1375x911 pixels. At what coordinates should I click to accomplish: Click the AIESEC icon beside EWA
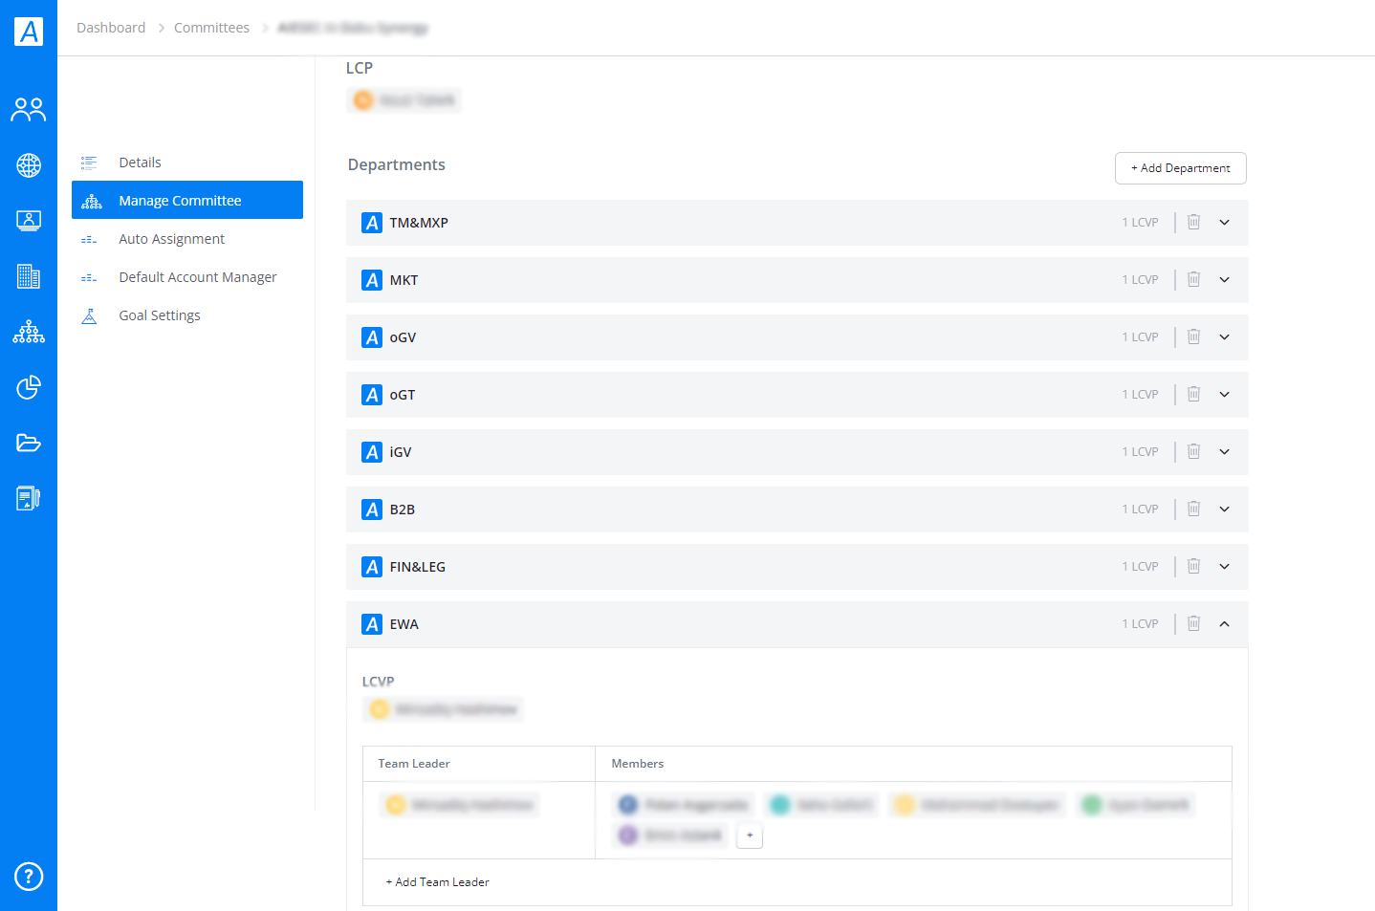(x=372, y=624)
